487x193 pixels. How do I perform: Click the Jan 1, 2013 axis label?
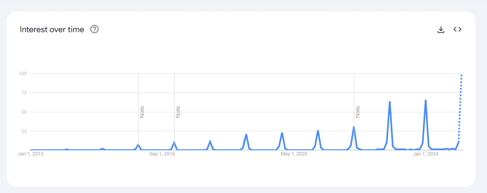coord(30,154)
